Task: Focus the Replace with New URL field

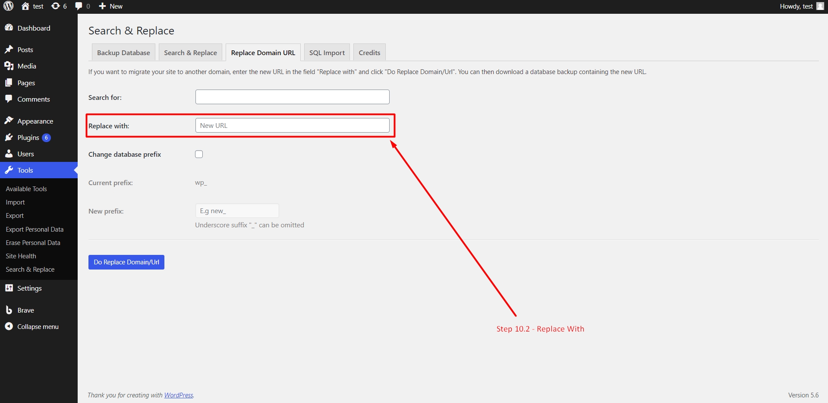Action: point(292,125)
